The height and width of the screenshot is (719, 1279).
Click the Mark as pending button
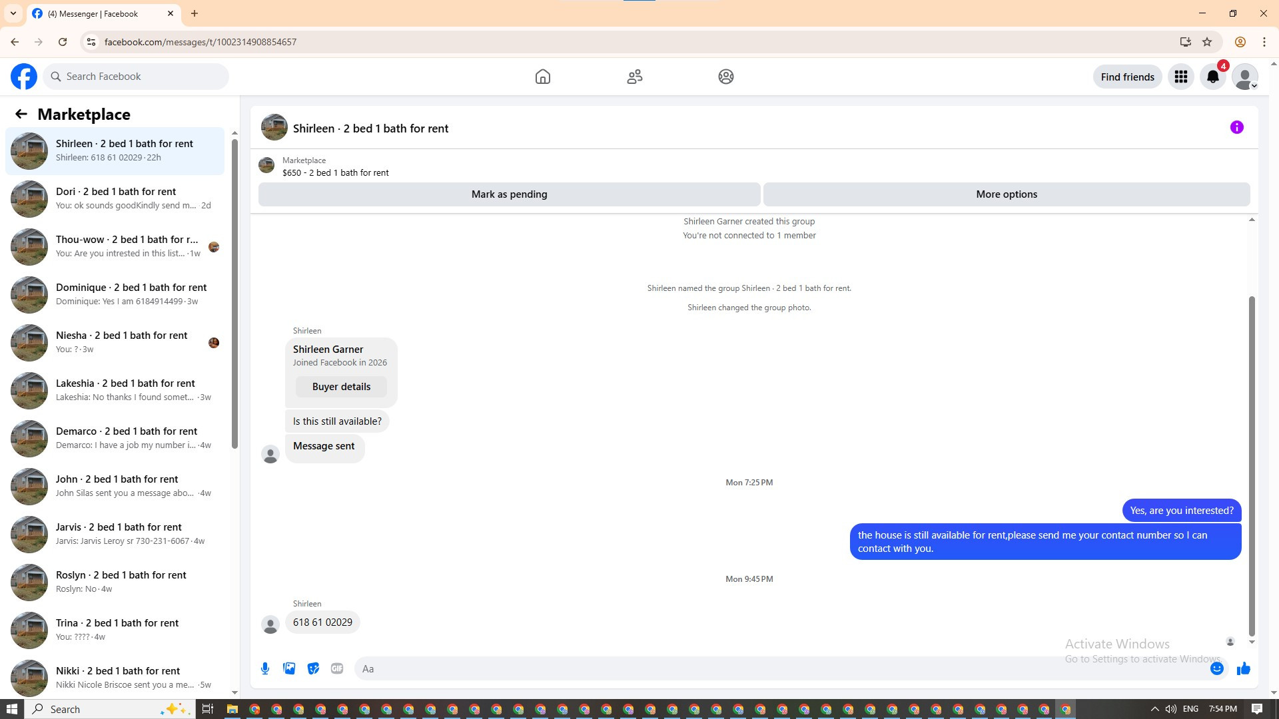[x=509, y=194]
